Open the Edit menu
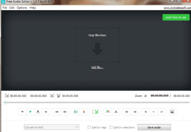Screen dimensions: 191x132 click(x=12, y=8)
